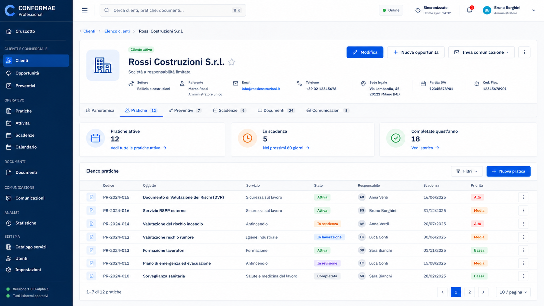Open the notifications bell
Viewport: 544px width, 306px height.
click(469, 10)
